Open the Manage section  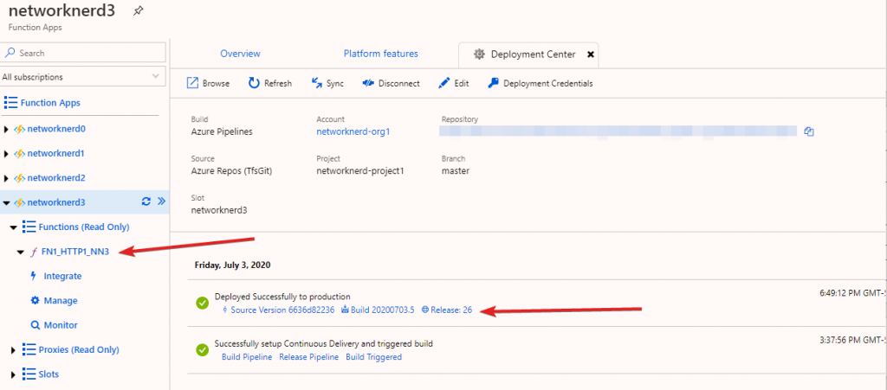(61, 301)
